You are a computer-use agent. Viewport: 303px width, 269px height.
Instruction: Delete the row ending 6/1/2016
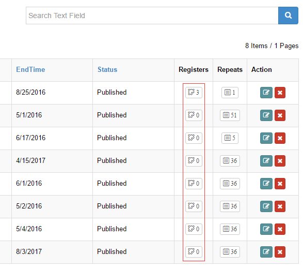[280, 184]
